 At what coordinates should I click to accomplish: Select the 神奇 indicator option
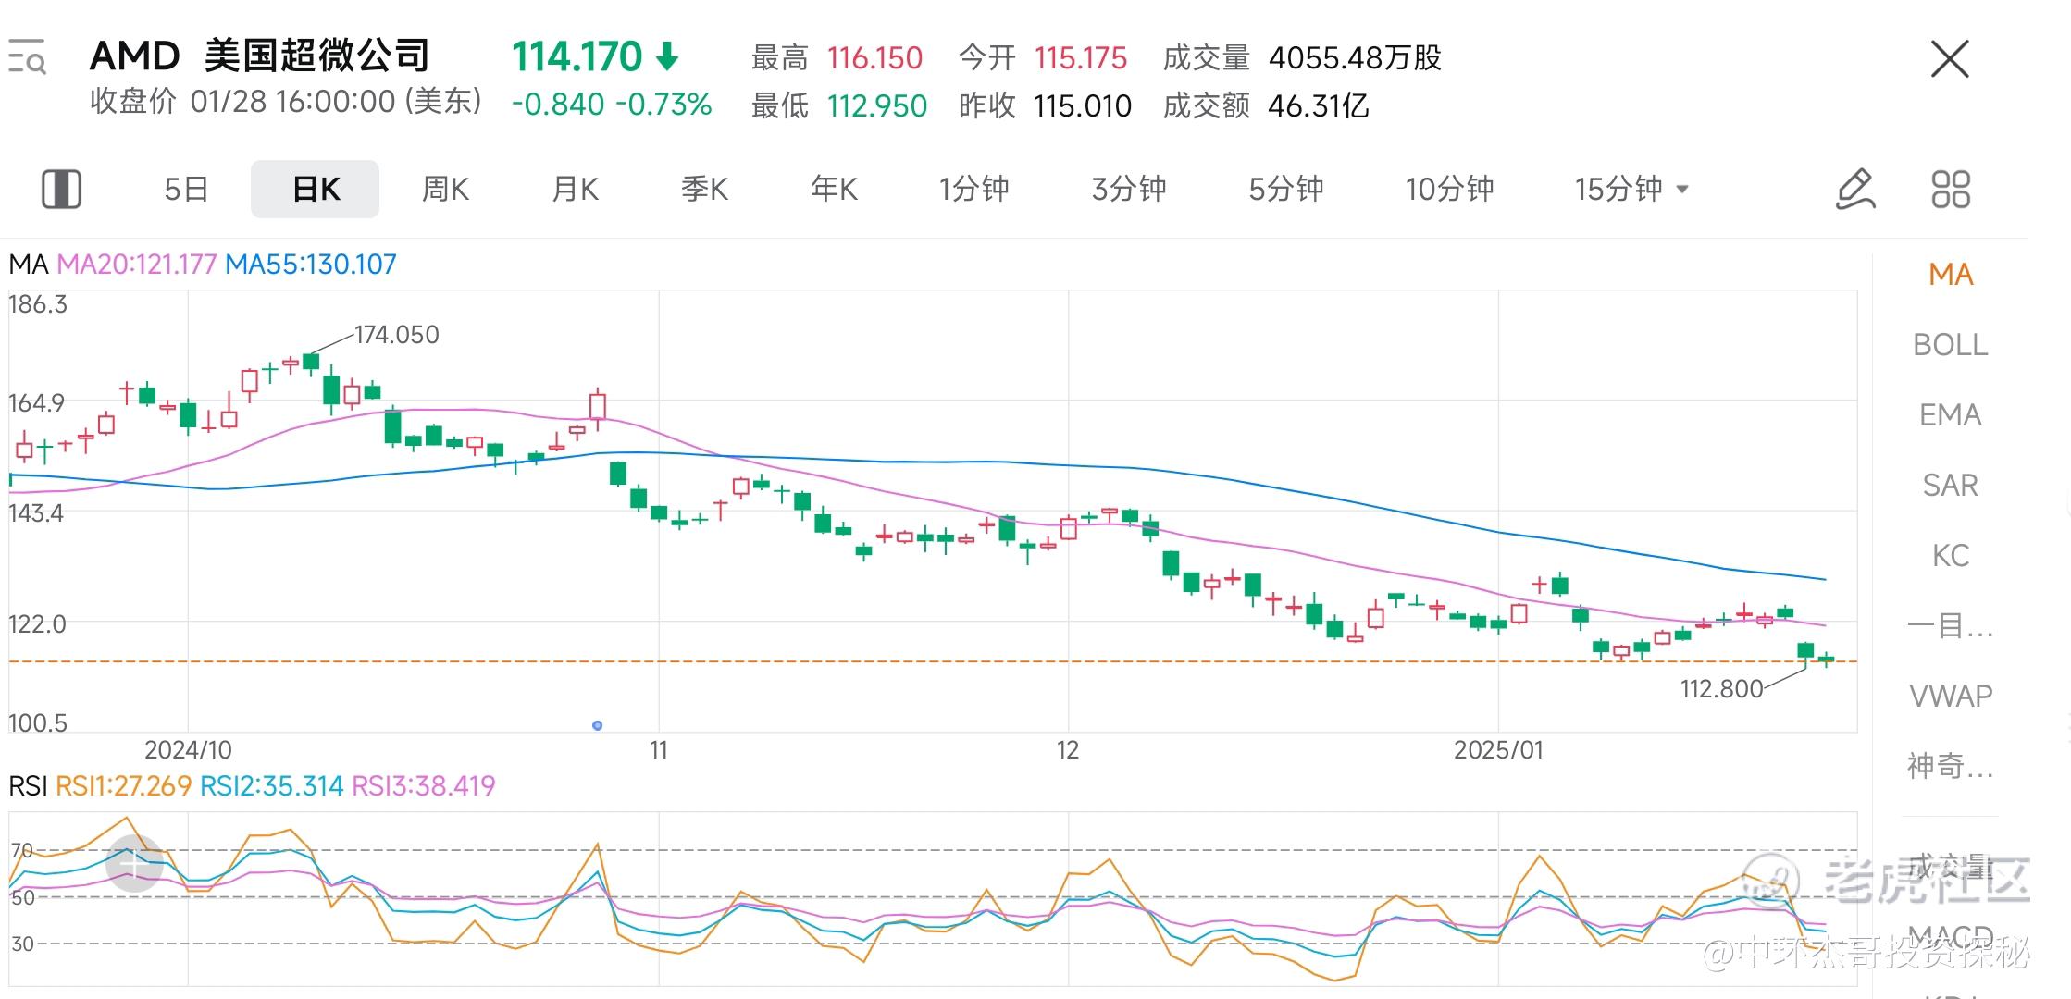pos(1951,766)
